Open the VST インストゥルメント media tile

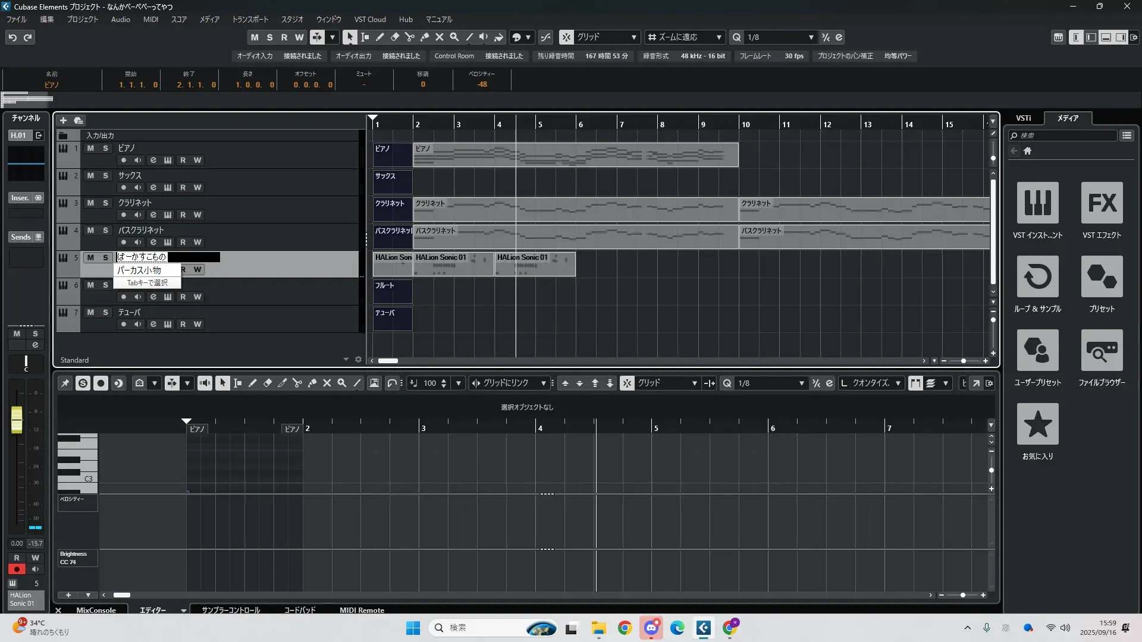[x=1037, y=203]
